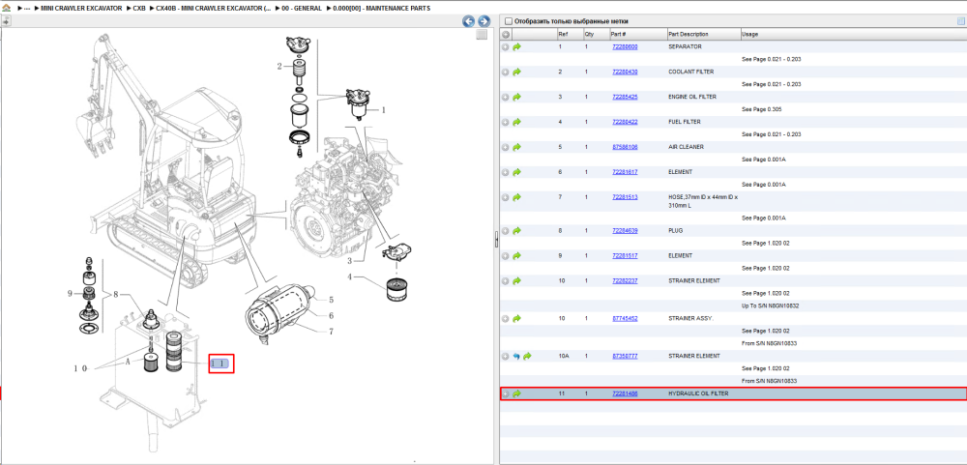
Task: Open the 0.000[00] - MAINTENANCE PARTS breadcrumb
Action: click(x=381, y=9)
